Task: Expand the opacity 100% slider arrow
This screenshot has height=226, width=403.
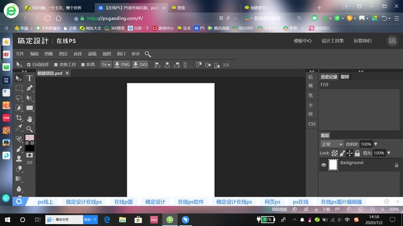Action: [x=376, y=144]
